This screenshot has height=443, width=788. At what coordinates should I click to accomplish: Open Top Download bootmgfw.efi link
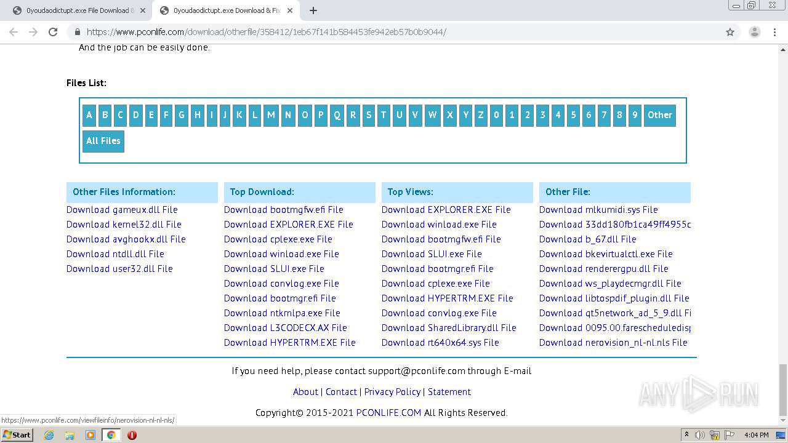coord(284,210)
